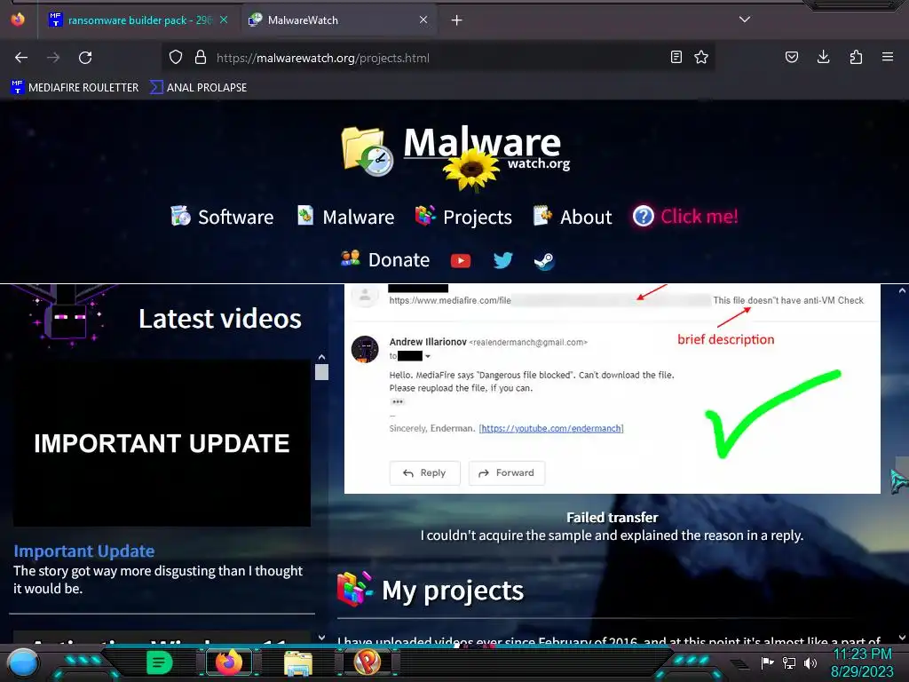Open the youtube.com/endermanch link

[x=550, y=429]
